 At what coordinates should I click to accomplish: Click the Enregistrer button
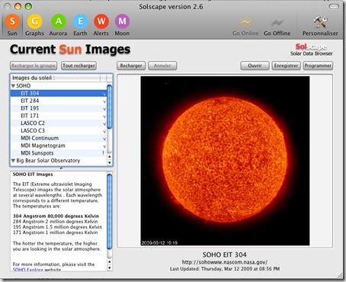point(286,66)
